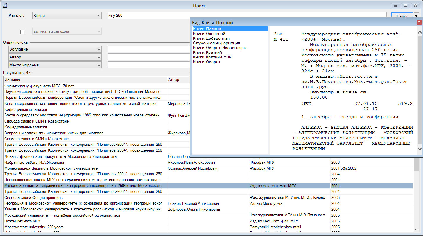Select the Книги. Основной view
The height and width of the screenshot is (236, 423).
point(209,34)
